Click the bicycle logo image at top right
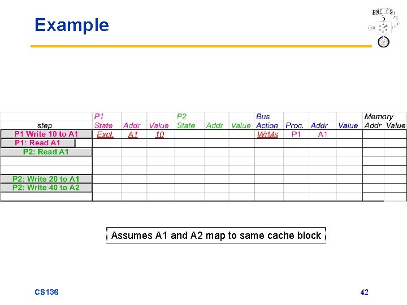The height and width of the screenshot is (305, 407). click(x=384, y=28)
